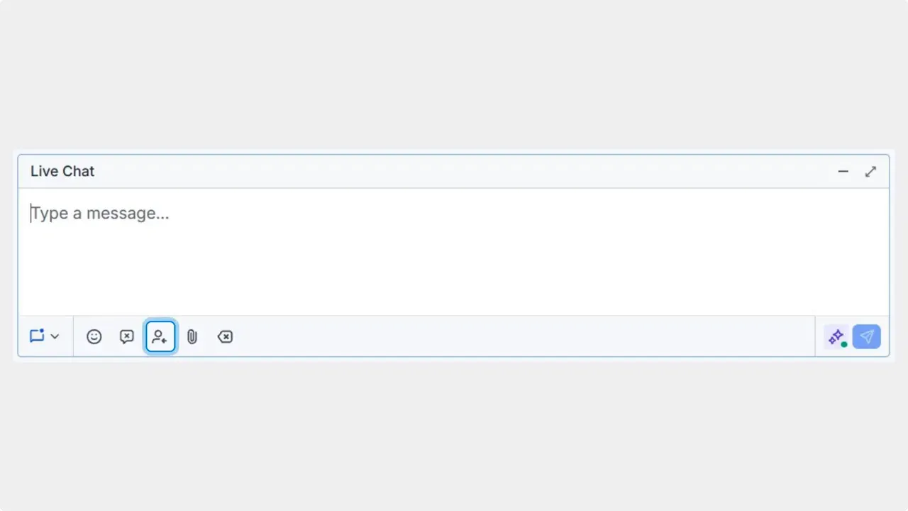The width and height of the screenshot is (908, 511).
Task: Click the paper plane send icon
Action: point(867,336)
